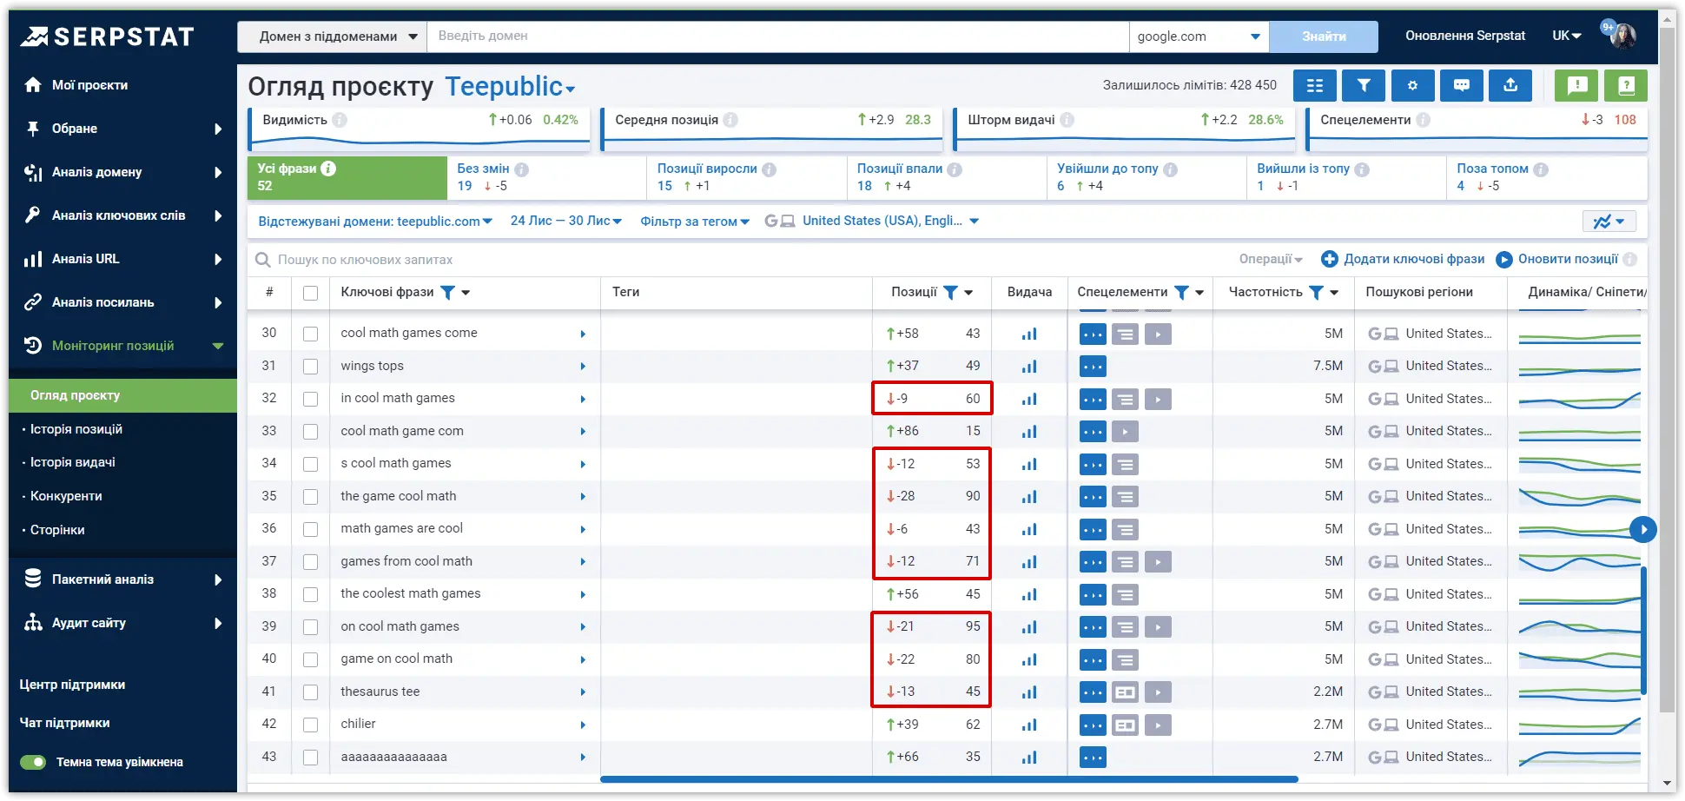This screenshot has height=801, width=1685.
Task: Open the date range 24 Лис — 30 Лис dropdown
Action: tap(566, 221)
